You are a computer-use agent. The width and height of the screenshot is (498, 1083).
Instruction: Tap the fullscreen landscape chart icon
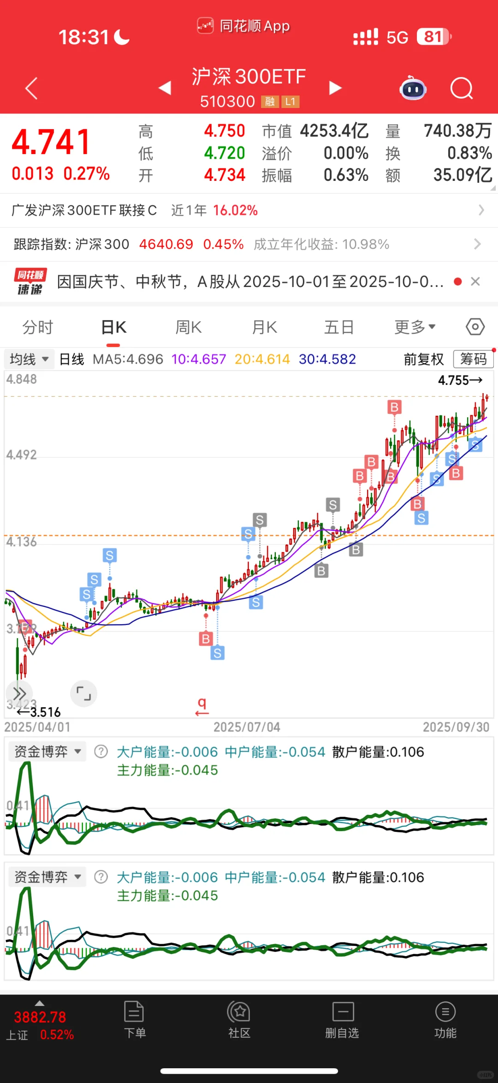83,694
